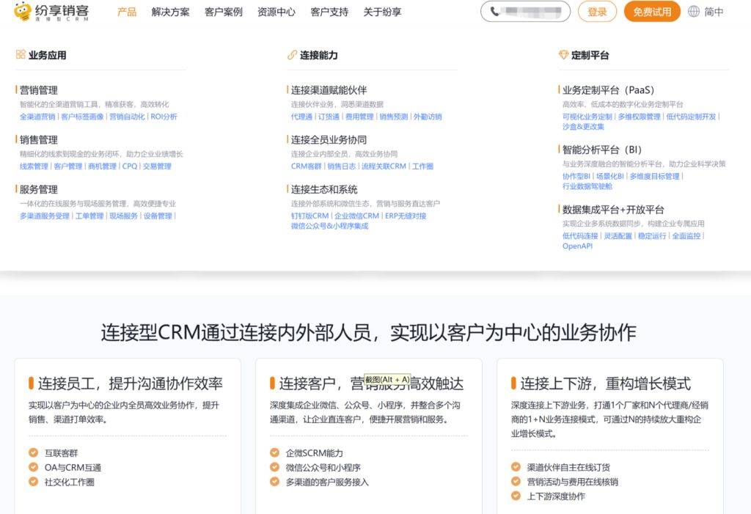
Task: Click the 全渠道营销 link
Action: tap(37, 117)
